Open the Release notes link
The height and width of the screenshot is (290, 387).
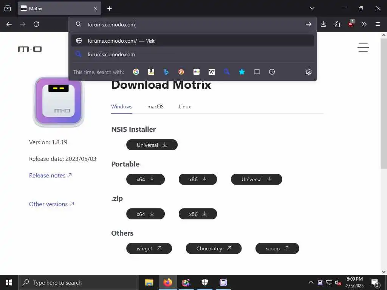point(50,175)
